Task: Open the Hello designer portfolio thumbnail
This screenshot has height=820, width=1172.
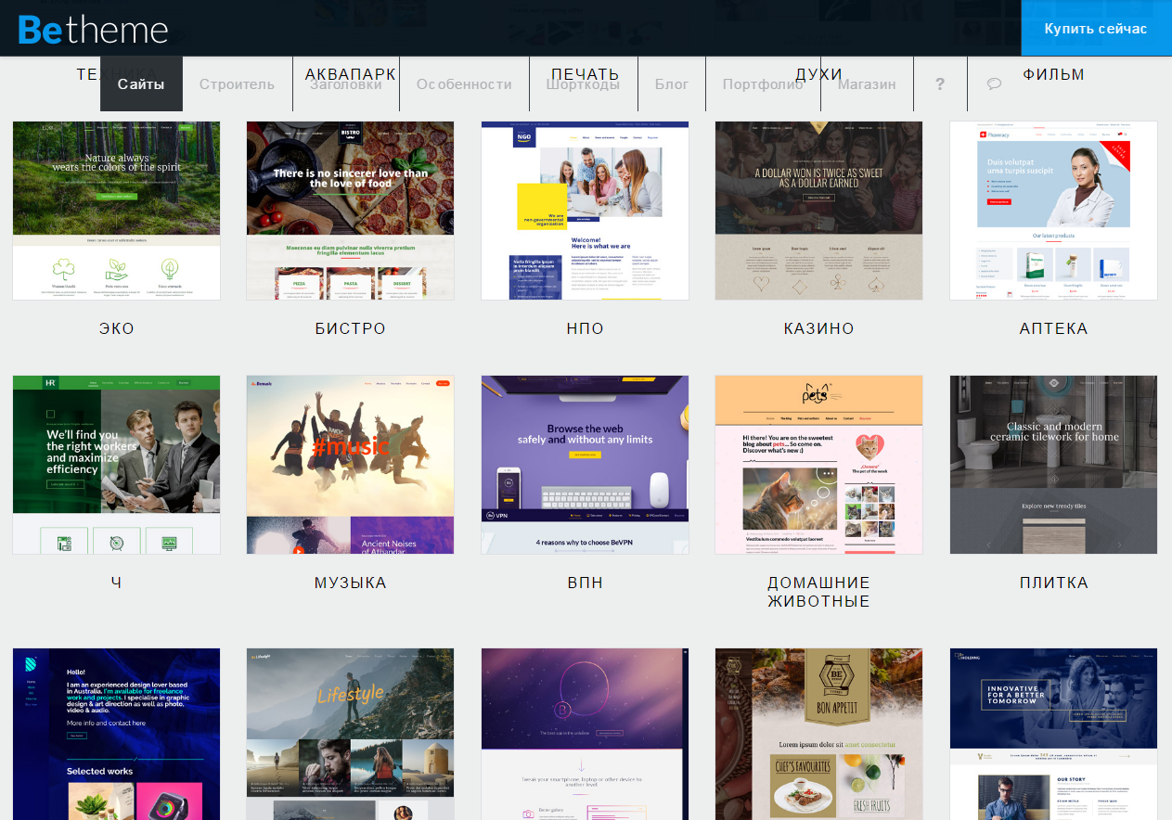Action: tap(117, 734)
